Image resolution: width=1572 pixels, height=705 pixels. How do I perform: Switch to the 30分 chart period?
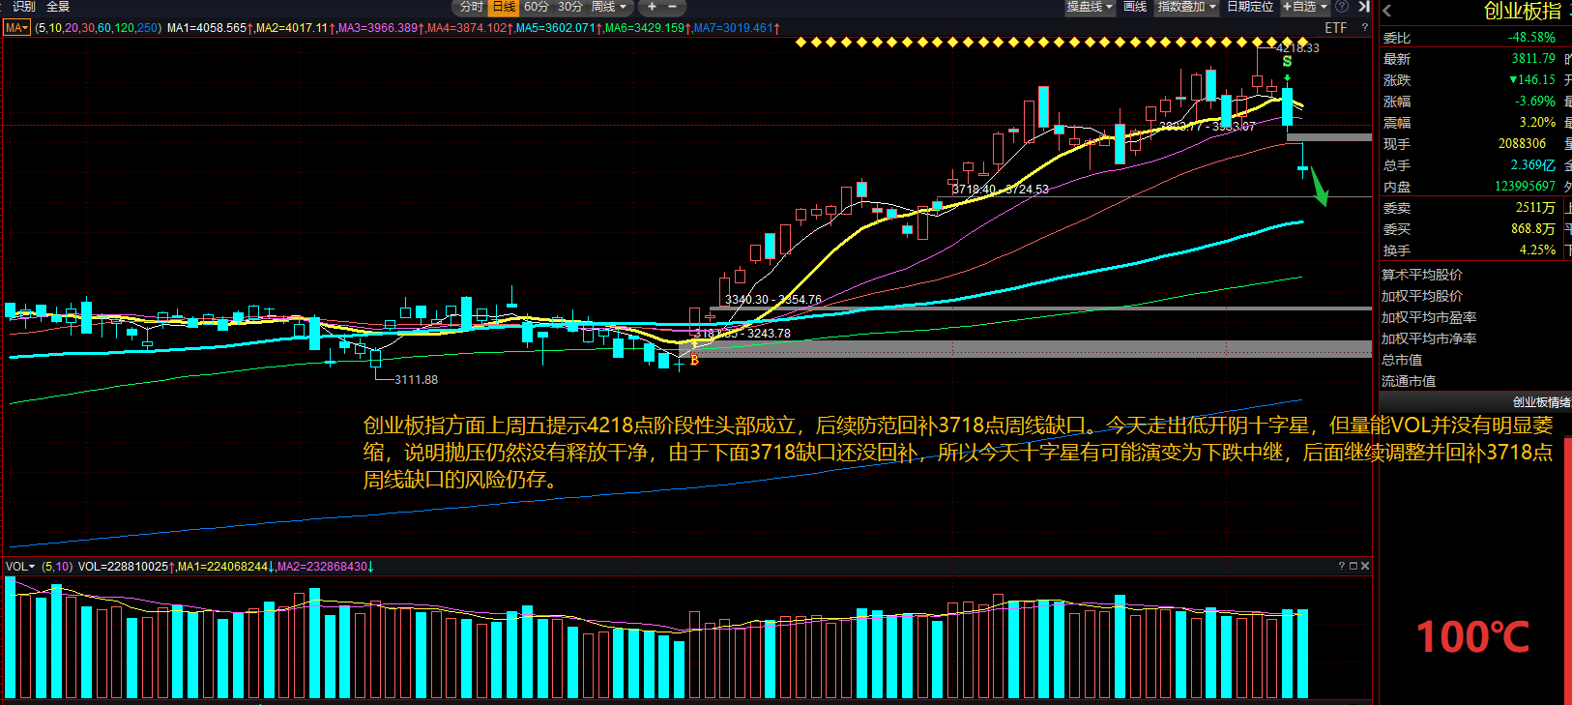tap(570, 7)
